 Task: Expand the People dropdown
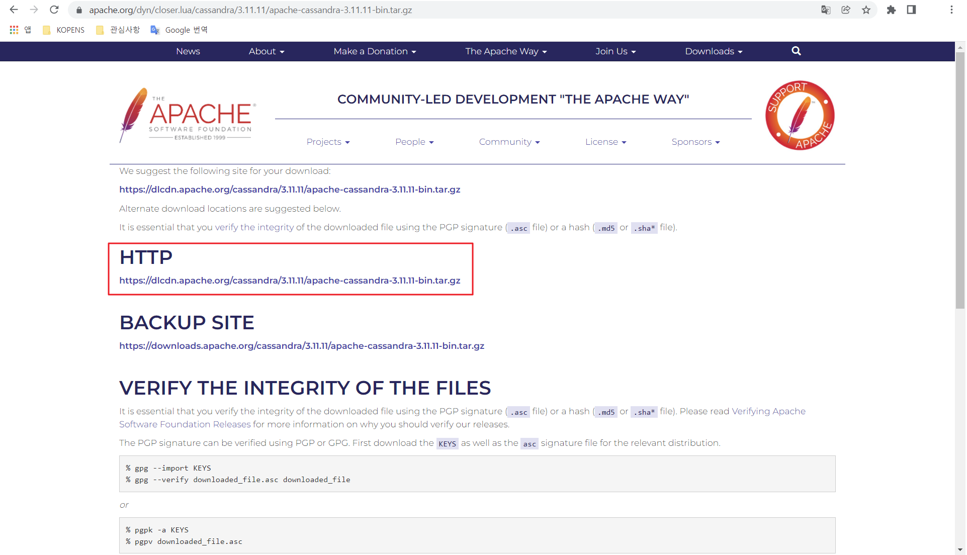click(414, 142)
